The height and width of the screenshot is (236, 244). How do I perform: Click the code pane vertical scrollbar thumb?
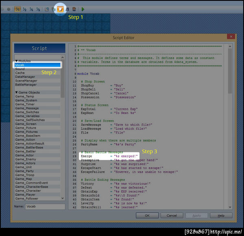[230, 71]
